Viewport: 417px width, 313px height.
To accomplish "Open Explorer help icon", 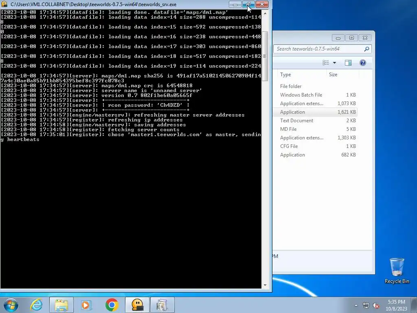I will click(x=363, y=62).
